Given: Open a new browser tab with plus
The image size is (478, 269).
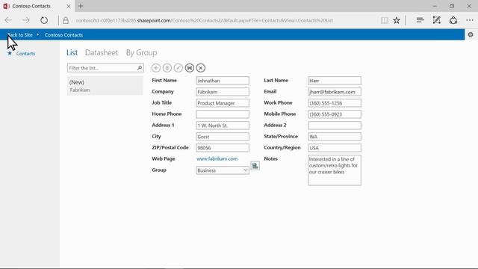Looking at the screenshot, I should pyautogui.click(x=81, y=6).
